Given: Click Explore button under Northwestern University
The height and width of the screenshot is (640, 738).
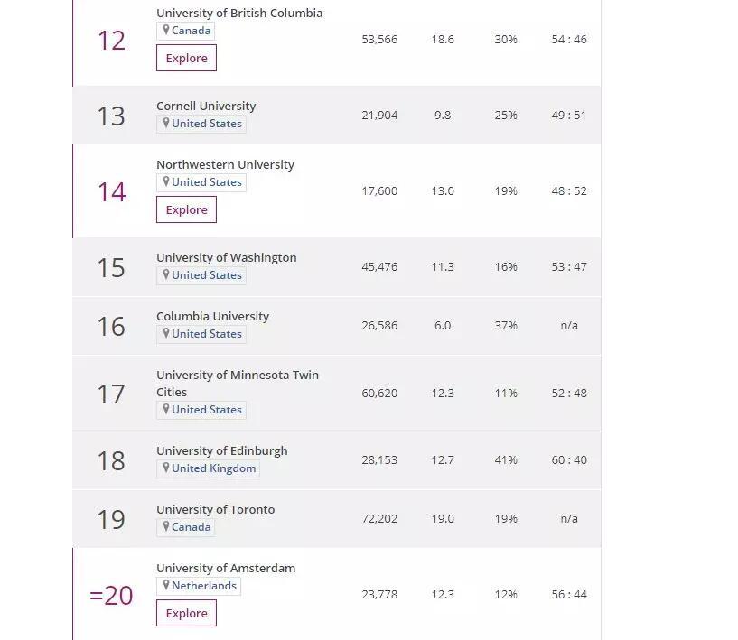Looking at the screenshot, I should 186,209.
